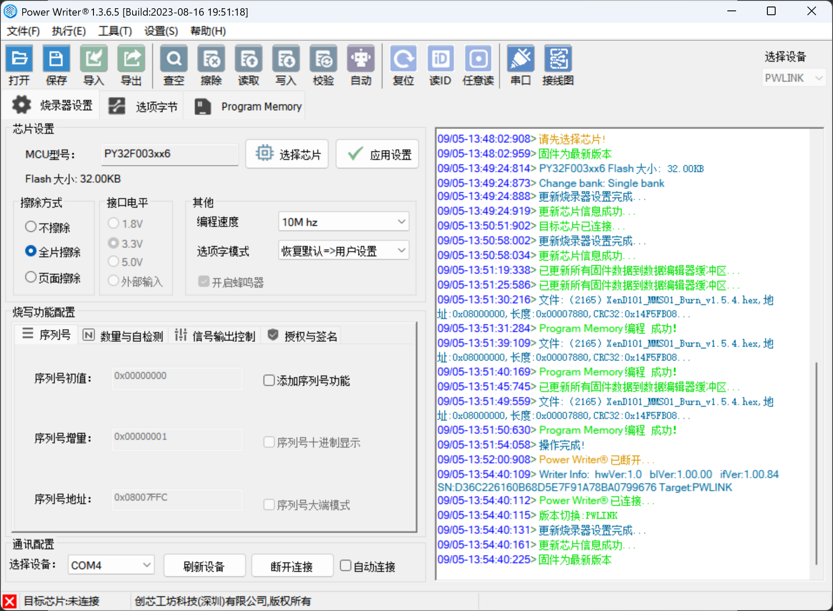Open the 工具(T) menu
This screenshot has width=833, height=611.
point(115,31)
